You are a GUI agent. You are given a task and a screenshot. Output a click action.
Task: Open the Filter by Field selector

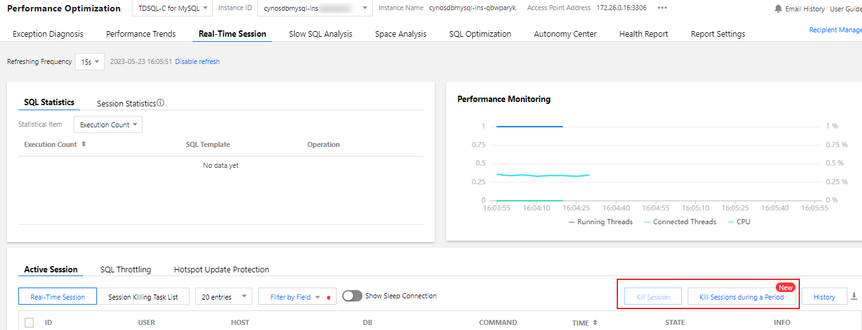[x=295, y=296]
